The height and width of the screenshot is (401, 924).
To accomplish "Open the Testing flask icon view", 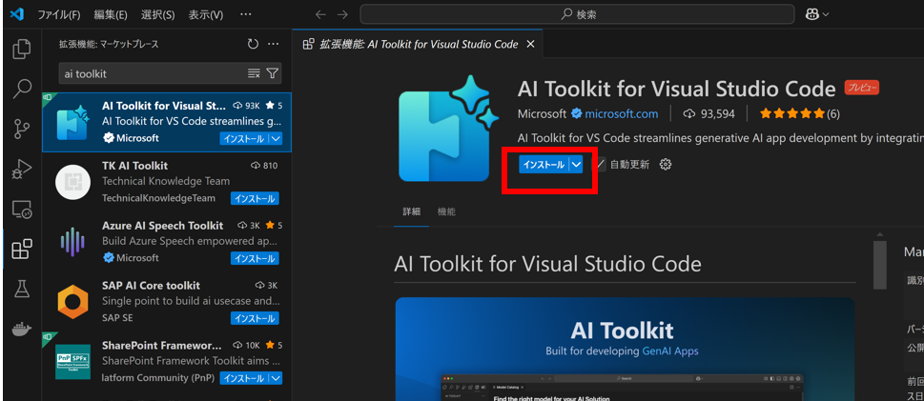I will [22, 289].
